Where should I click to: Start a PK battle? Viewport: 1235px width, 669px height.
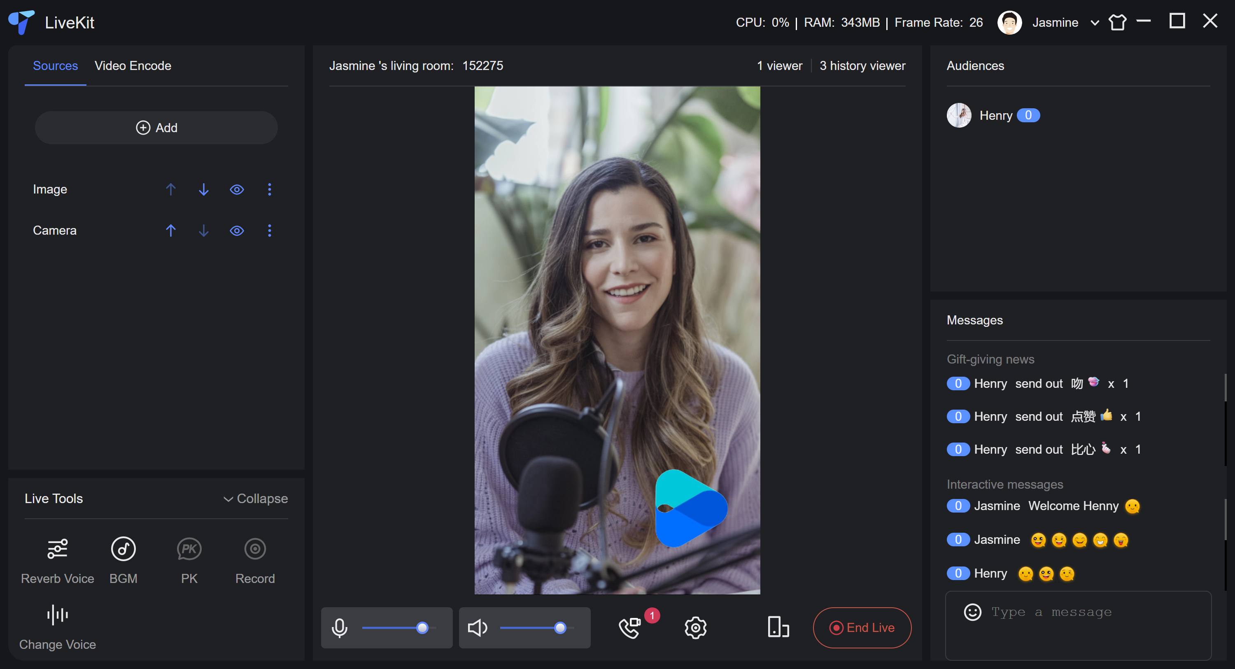(x=189, y=549)
